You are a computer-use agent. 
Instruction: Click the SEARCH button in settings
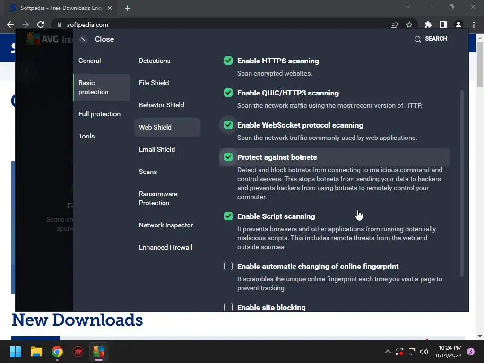436,39
